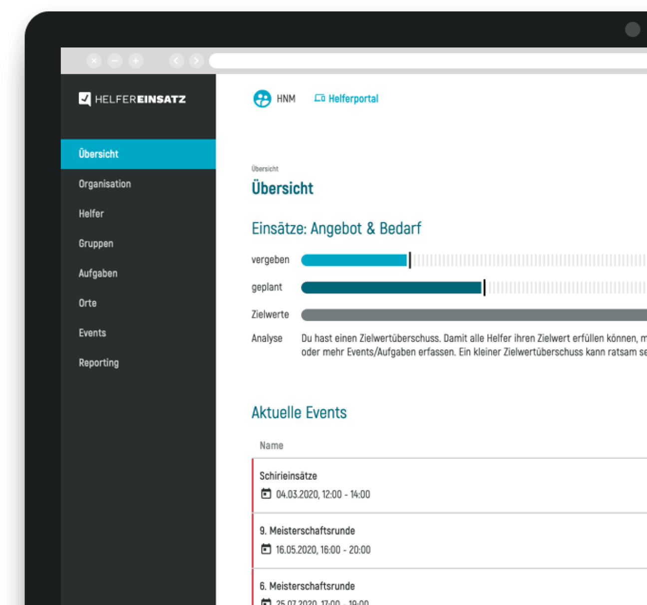Viewport: 647px width, 605px height.
Task: Open the Events sidebar entry
Action: pyautogui.click(x=92, y=333)
